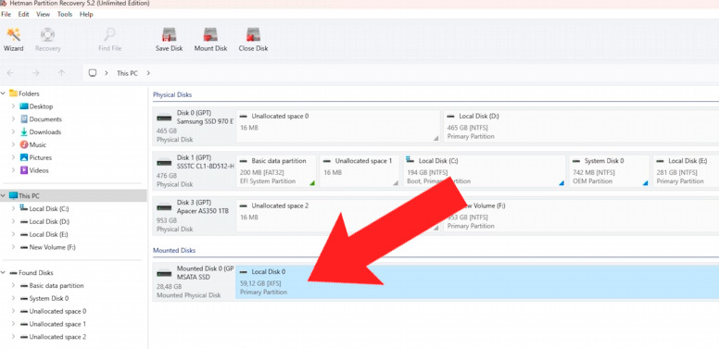This screenshot has height=349, width=719.
Task: Expand the Documents folder node
Action: [13, 119]
